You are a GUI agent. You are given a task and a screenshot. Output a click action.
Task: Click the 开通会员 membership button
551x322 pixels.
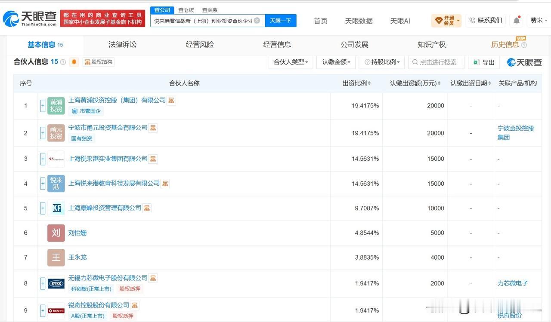pyautogui.click(x=446, y=20)
